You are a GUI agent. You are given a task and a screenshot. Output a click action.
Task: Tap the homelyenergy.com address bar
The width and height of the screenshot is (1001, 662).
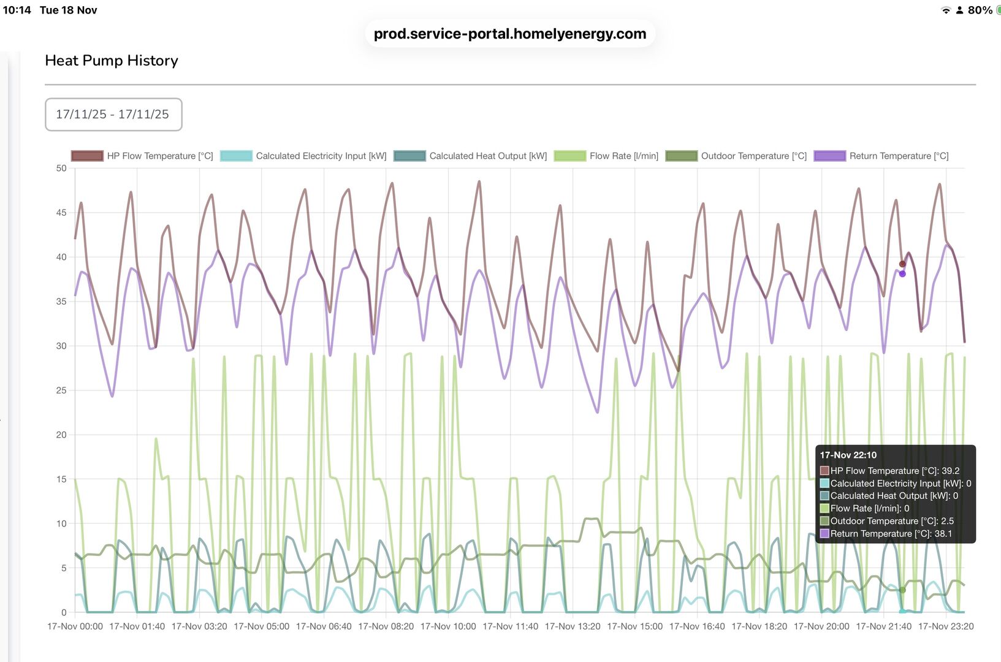[509, 34]
